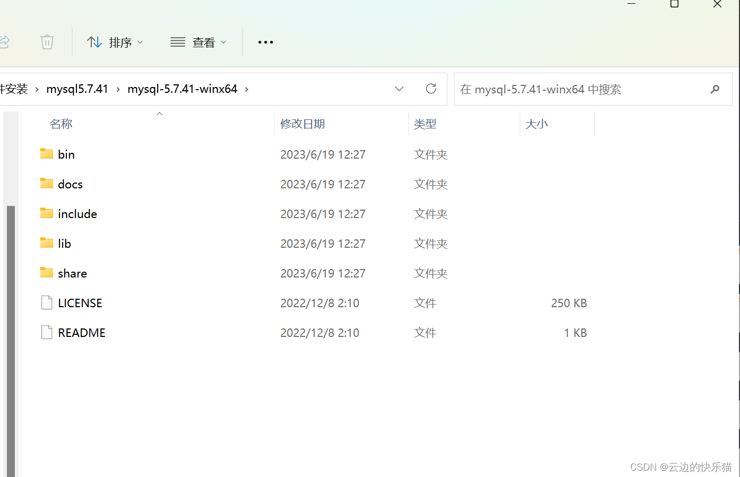Click the share/send icon on toolbar left
The height and width of the screenshot is (477, 740).
pyautogui.click(x=5, y=42)
